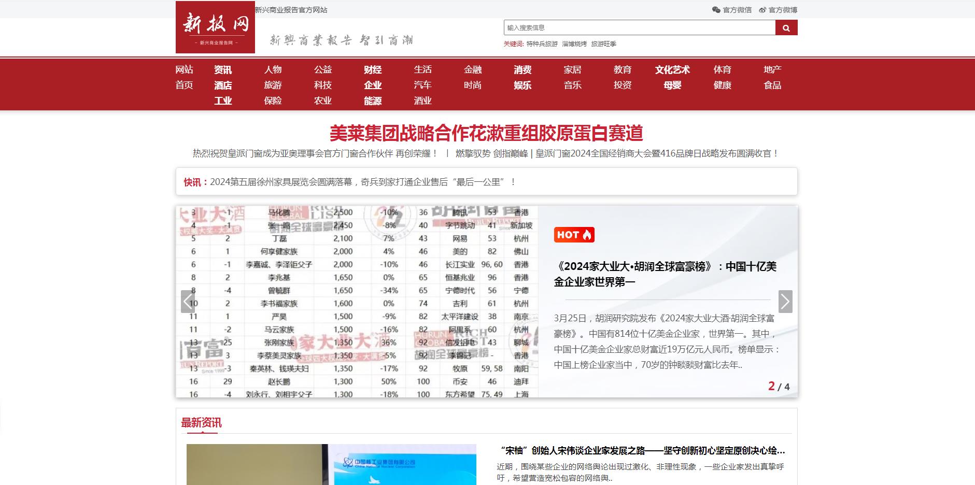Image resolution: width=975 pixels, height=485 pixels.
Task: Open the official WeChat icon link
Action: tap(732, 10)
